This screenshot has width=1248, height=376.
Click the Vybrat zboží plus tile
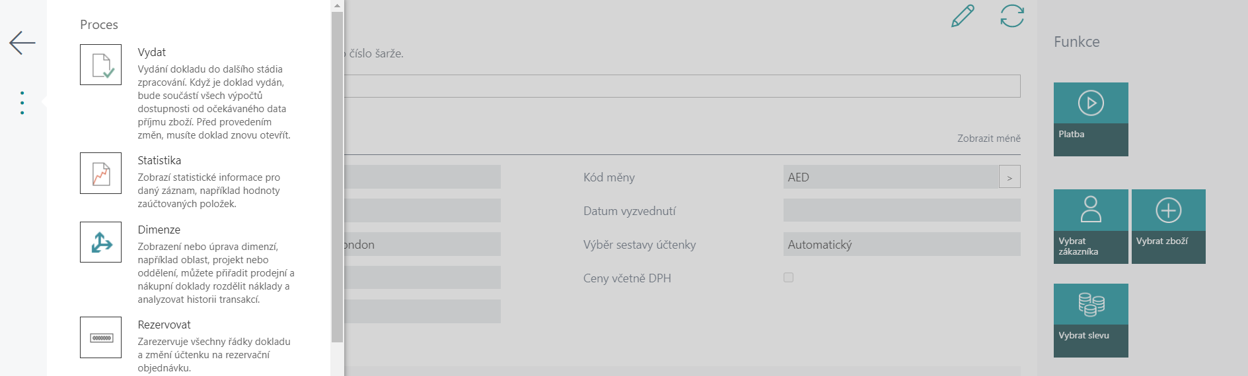click(x=1169, y=226)
